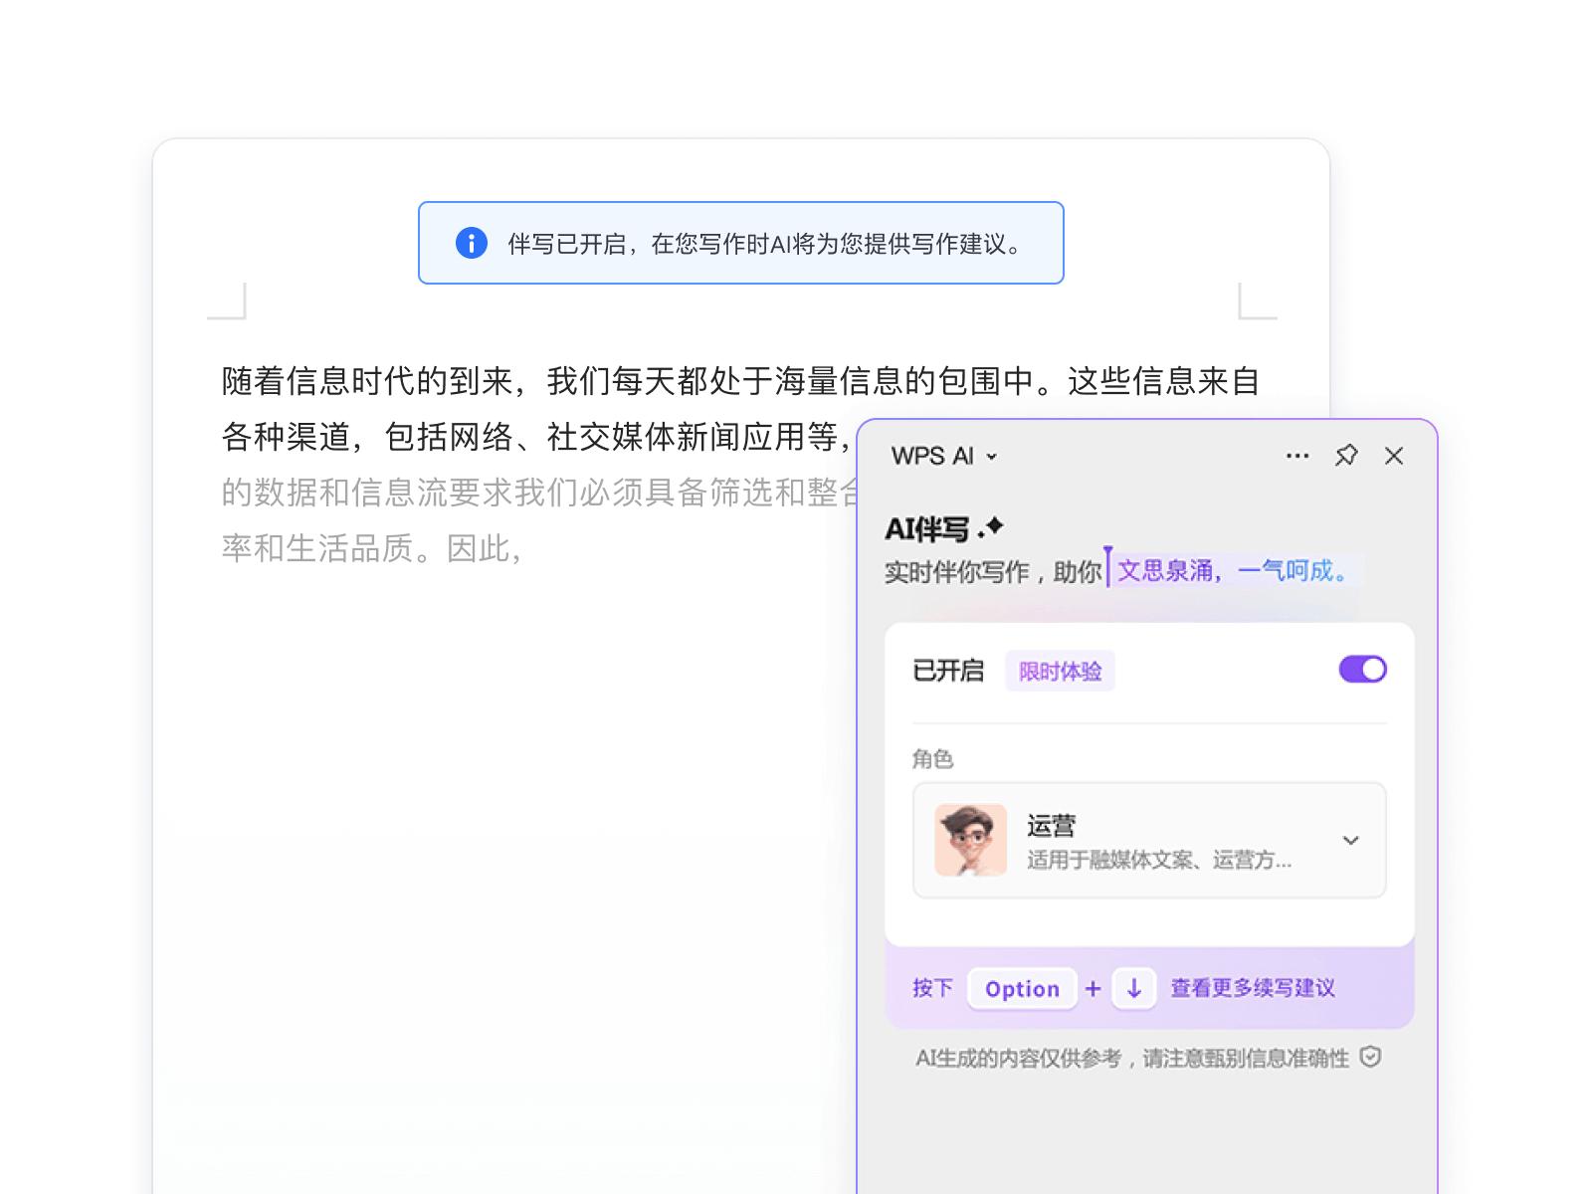
Task: Click the 伴写已开启 notification text
Action: [x=765, y=244]
